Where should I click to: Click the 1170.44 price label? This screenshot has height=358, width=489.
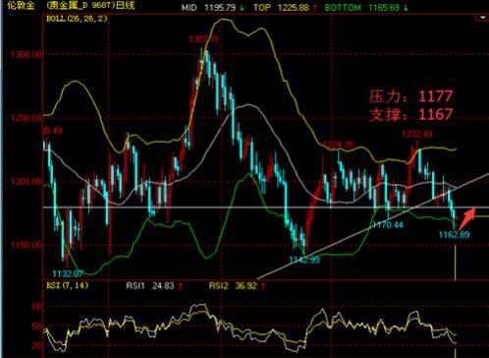click(388, 224)
